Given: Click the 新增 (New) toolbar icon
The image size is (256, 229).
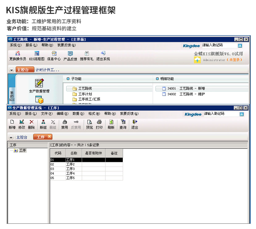Looking at the screenshot, I should 12,122.
